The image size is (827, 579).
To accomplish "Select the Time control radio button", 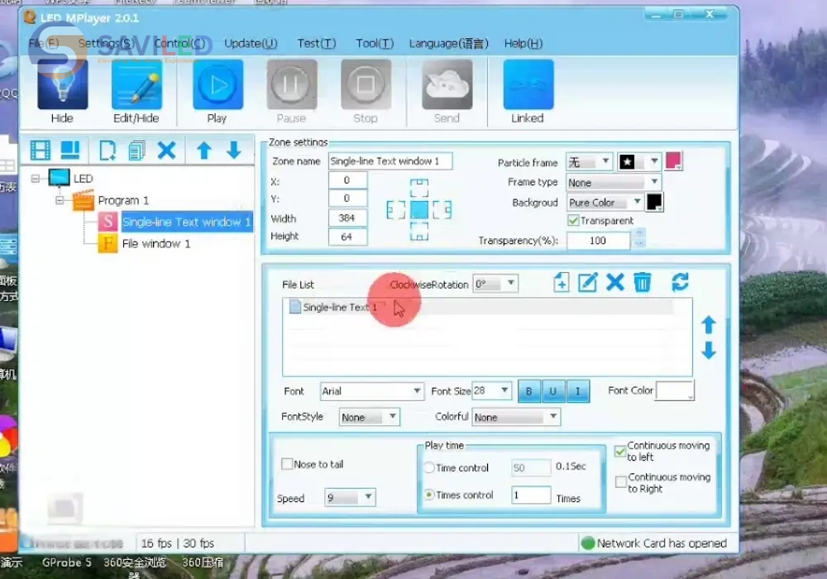I will (x=429, y=467).
